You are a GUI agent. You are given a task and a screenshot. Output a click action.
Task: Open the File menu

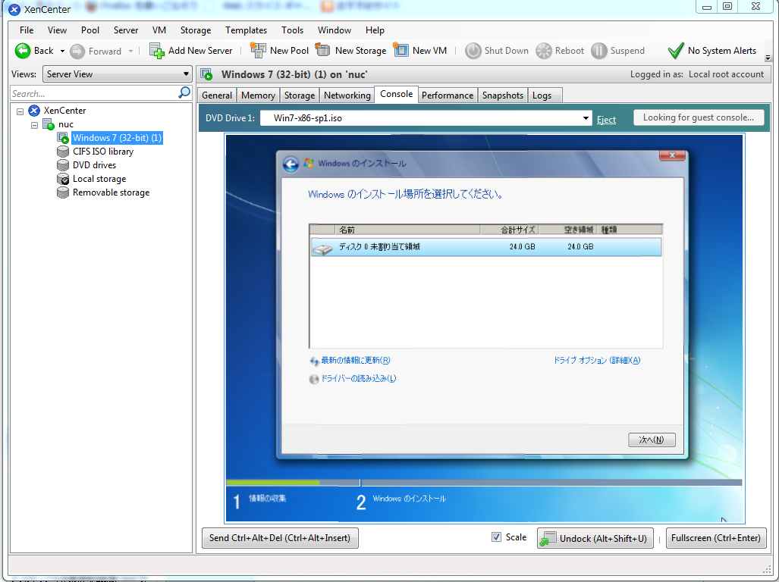tap(27, 30)
